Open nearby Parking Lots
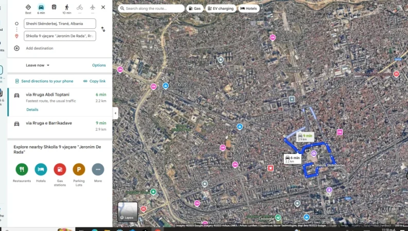This screenshot has height=231, width=408. pyautogui.click(x=79, y=169)
